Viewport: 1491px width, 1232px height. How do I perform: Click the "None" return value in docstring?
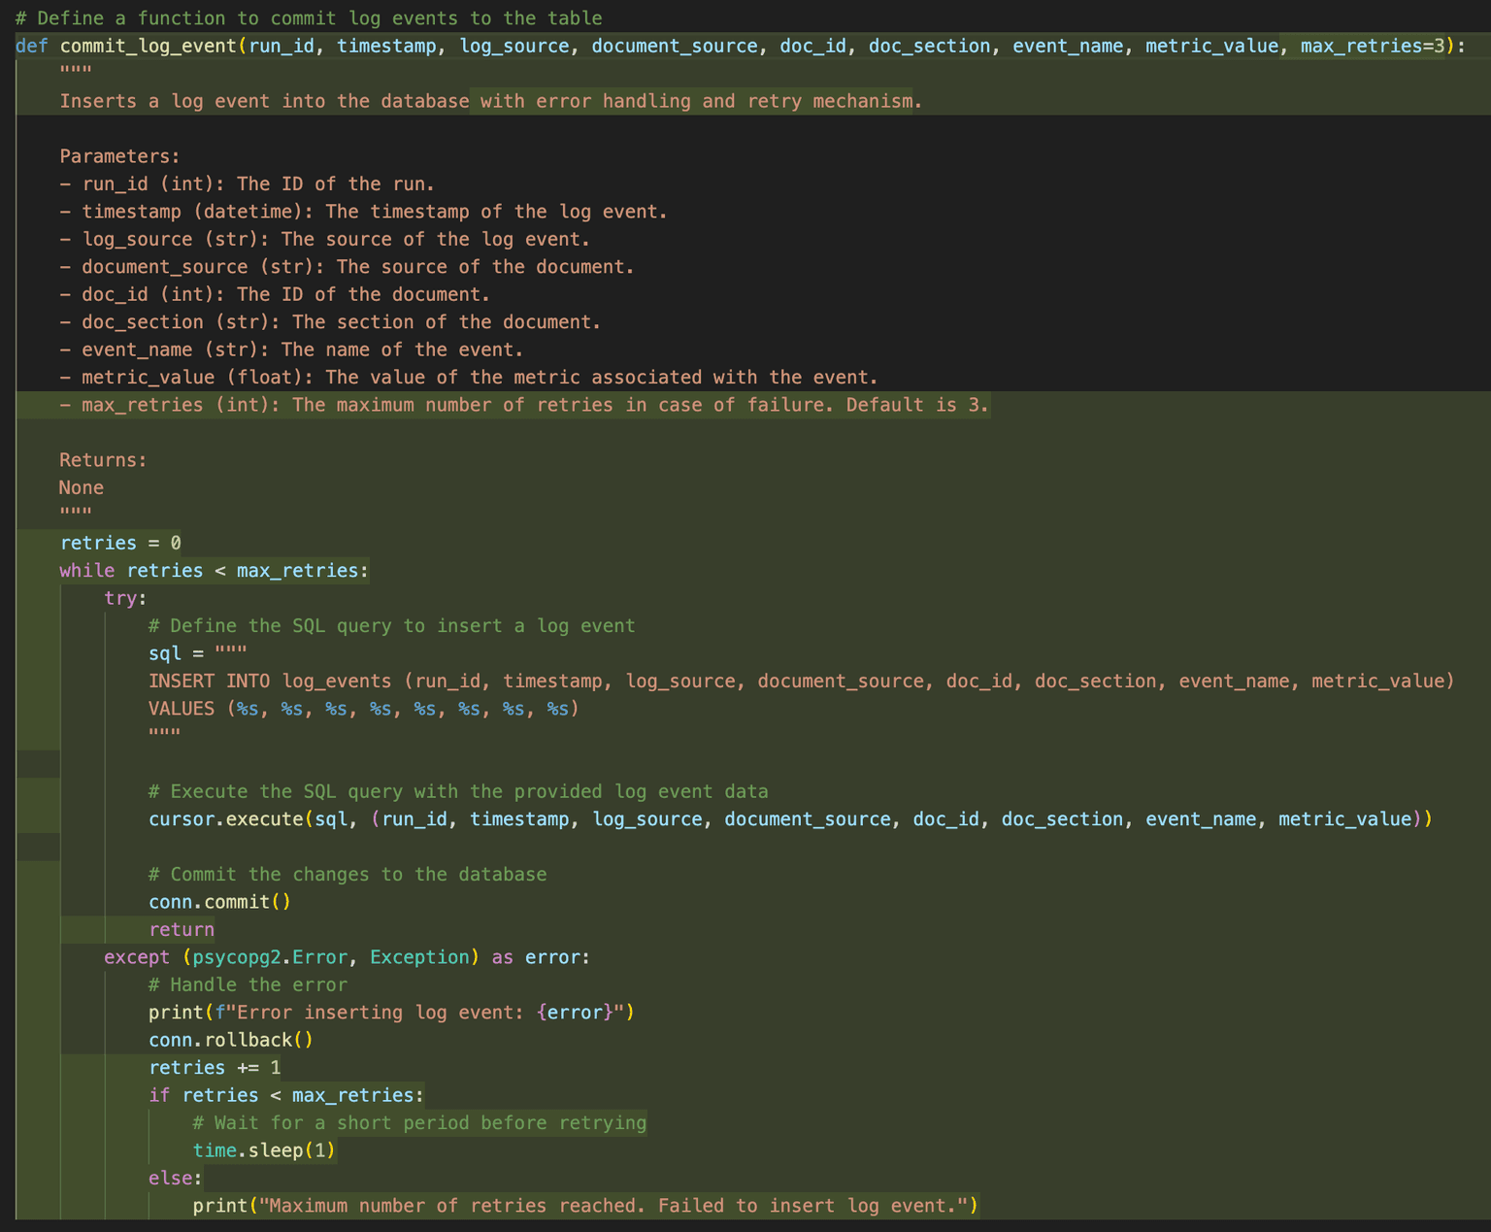coord(82,487)
